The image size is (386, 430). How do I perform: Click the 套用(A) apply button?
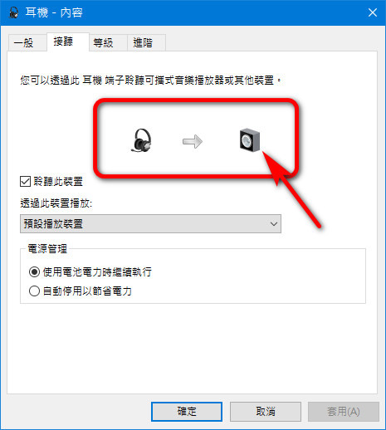344,412
